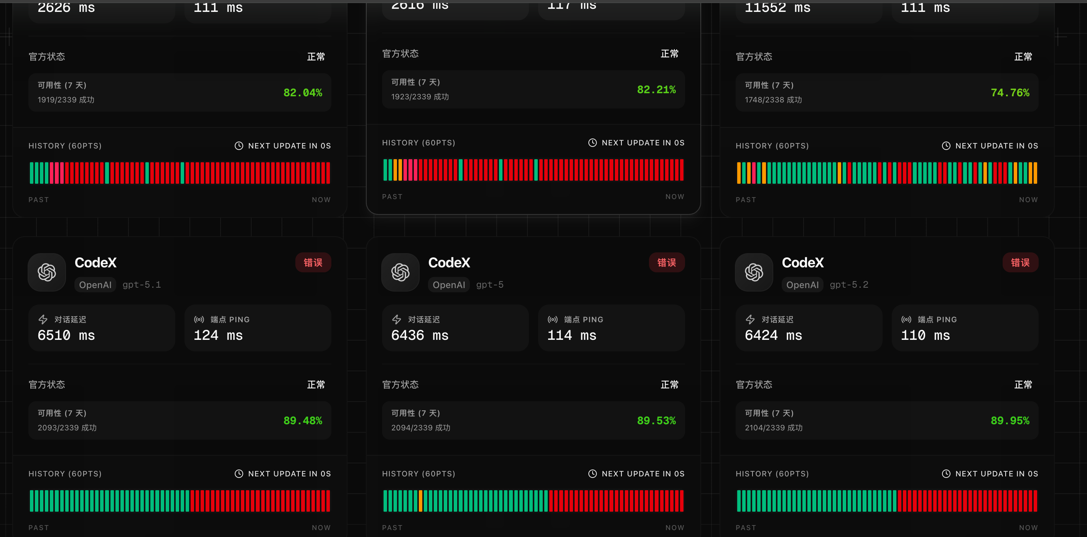Click orange bar in gpt-5 history timeline
The height and width of the screenshot is (537, 1087).
click(420, 501)
